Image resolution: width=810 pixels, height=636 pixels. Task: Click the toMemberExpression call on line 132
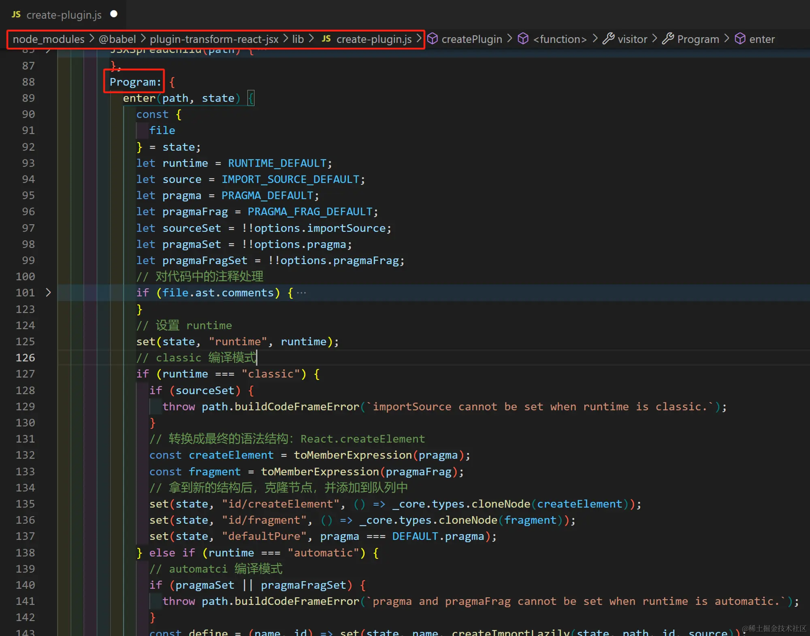click(352, 455)
